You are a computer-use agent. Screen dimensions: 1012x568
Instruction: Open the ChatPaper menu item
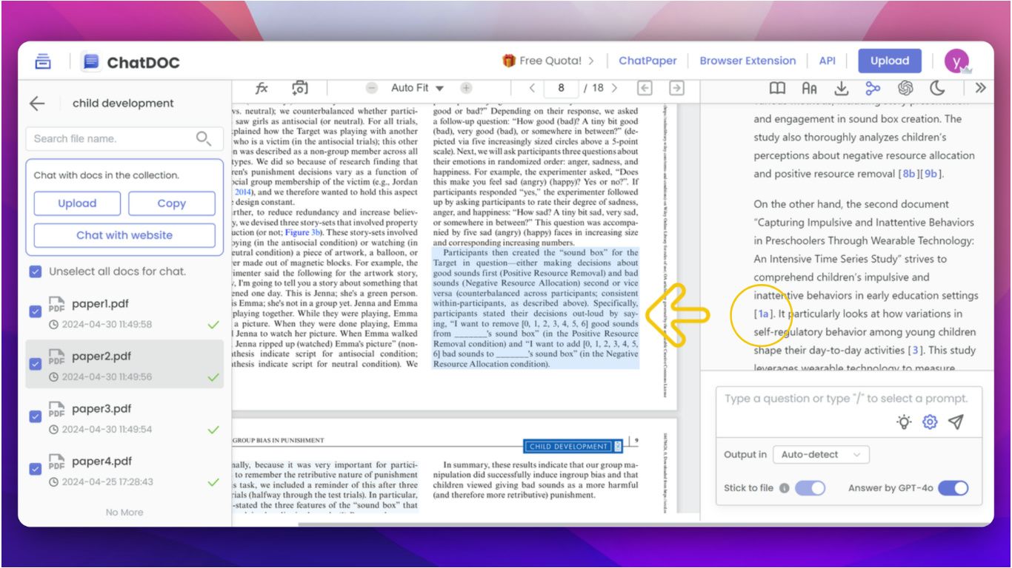[648, 61]
